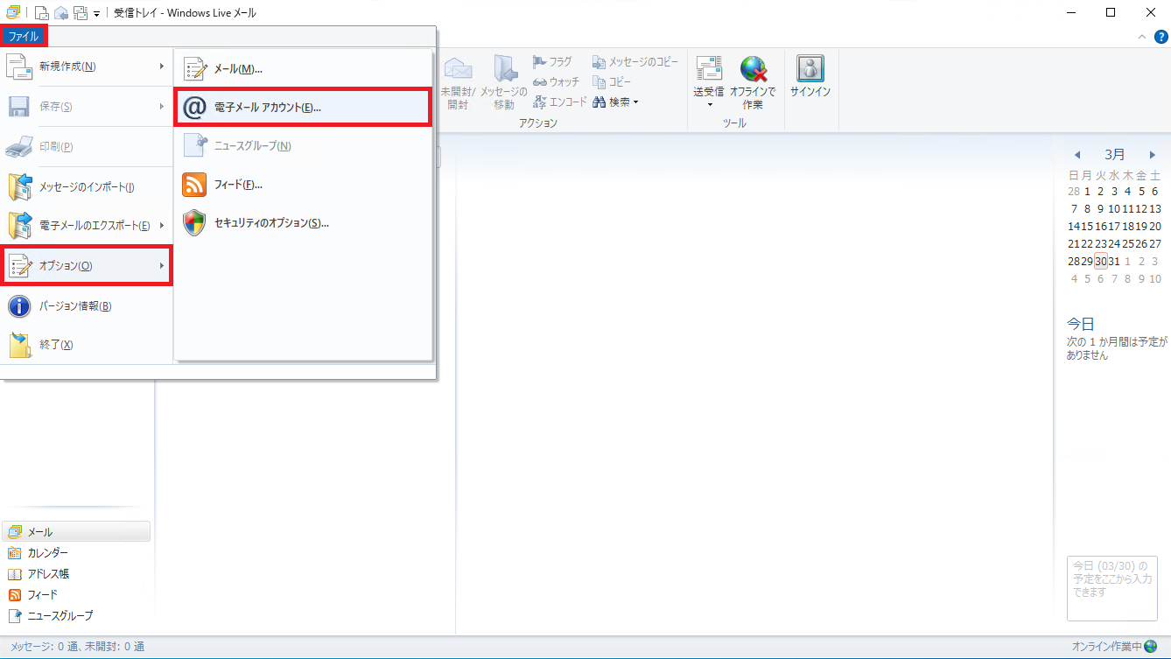
Task: Expand the 新規作成 submenu arrow
Action: (x=162, y=67)
